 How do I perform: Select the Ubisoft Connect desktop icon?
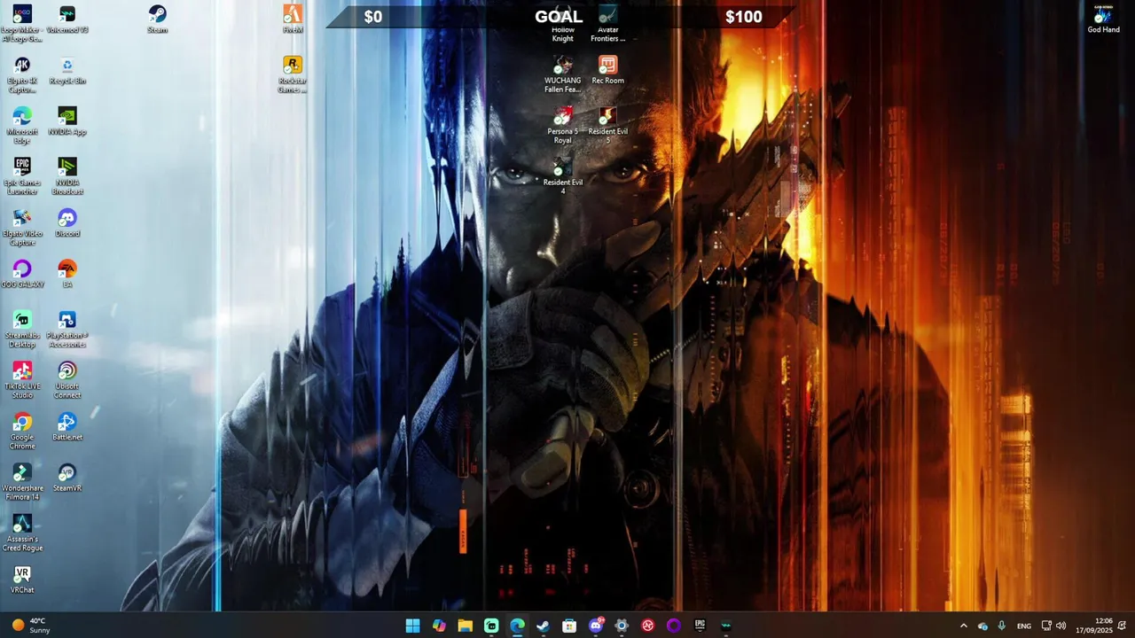[x=67, y=380]
